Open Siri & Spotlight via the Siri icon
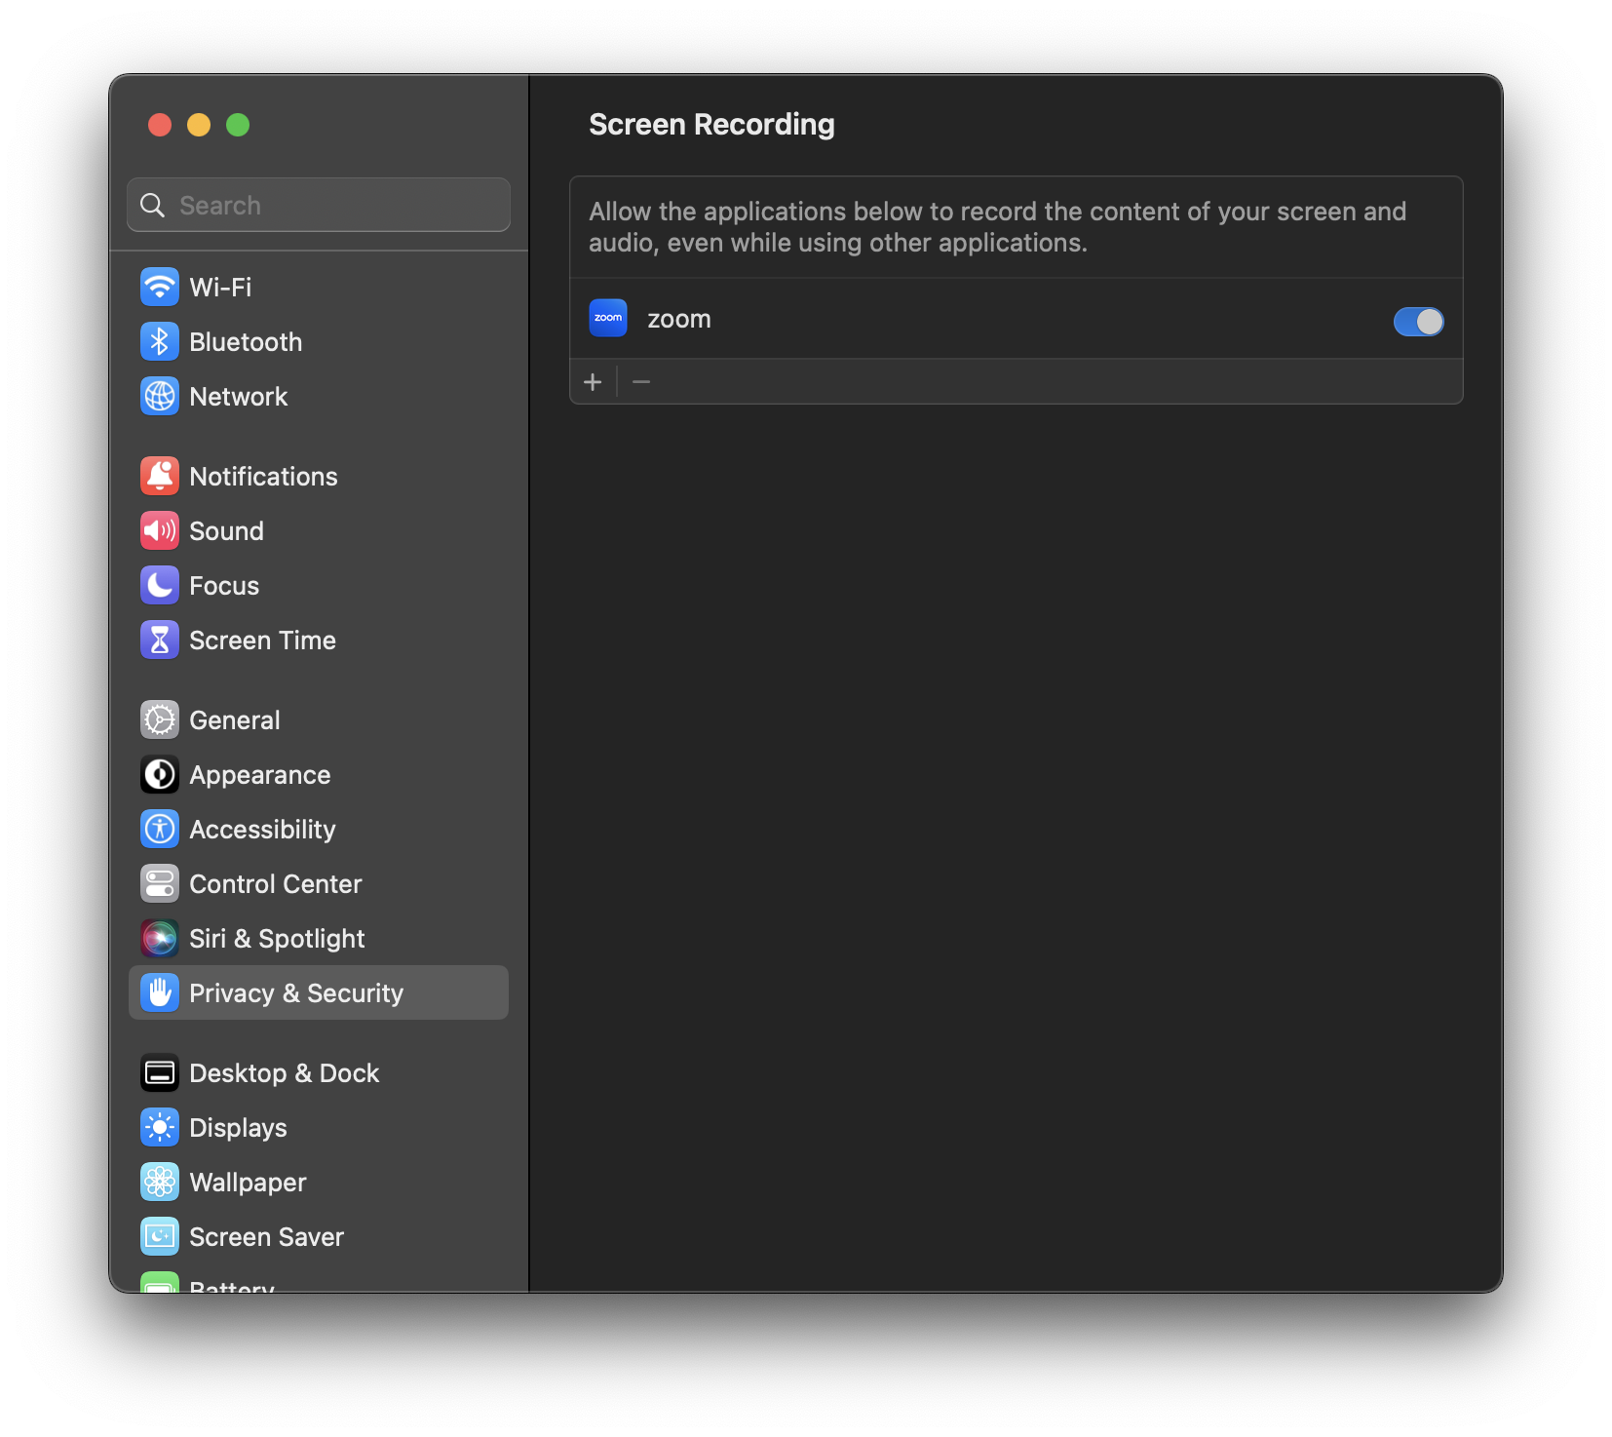Screen dimensions: 1612x1437 coord(160,938)
